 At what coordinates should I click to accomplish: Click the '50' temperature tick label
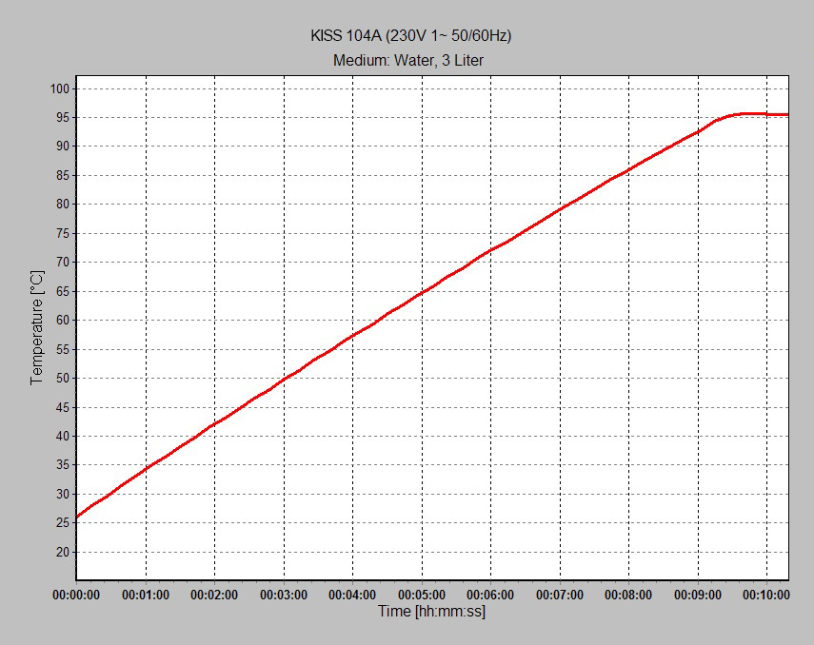click(x=62, y=379)
